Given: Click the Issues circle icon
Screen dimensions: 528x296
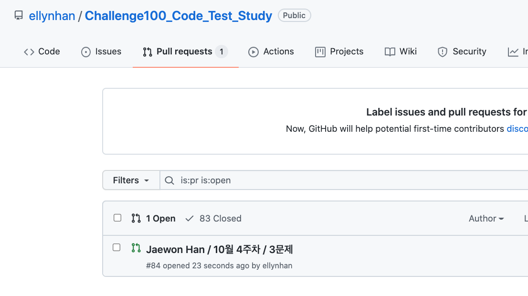Looking at the screenshot, I should point(86,52).
